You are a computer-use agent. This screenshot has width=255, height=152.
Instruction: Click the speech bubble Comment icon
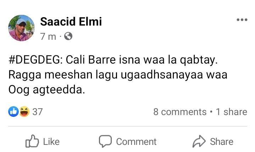[x=105, y=141]
